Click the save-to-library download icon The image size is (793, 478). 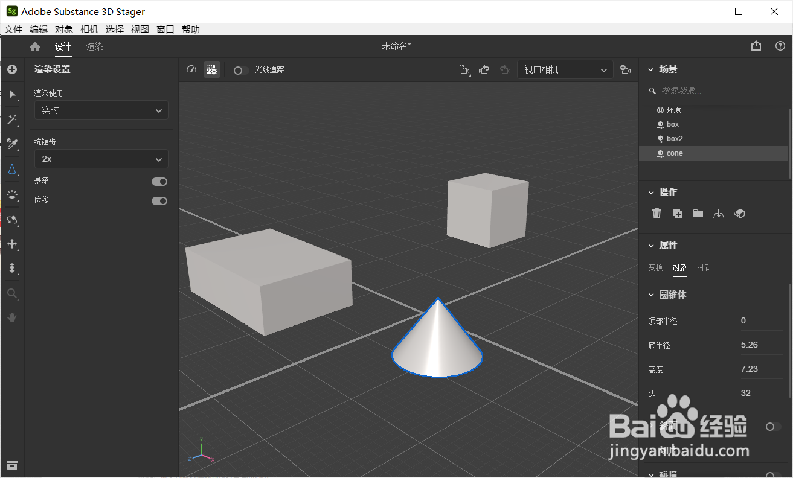tap(719, 214)
